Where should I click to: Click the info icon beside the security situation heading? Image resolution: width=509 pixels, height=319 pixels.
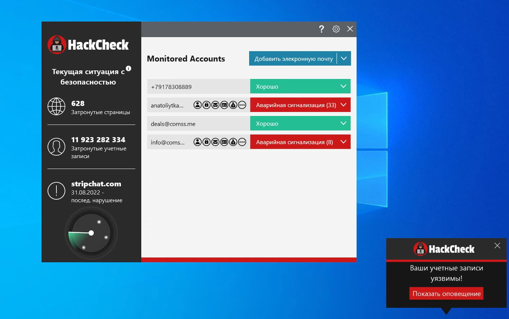point(129,68)
